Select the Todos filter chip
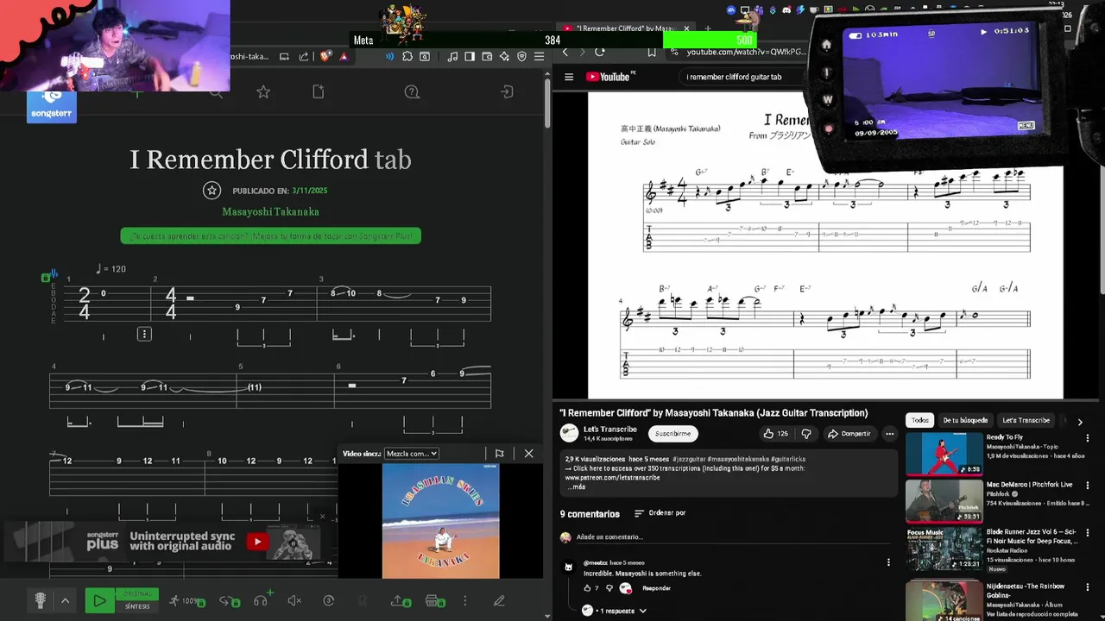Image resolution: width=1105 pixels, height=621 pixels. (920, 420)
